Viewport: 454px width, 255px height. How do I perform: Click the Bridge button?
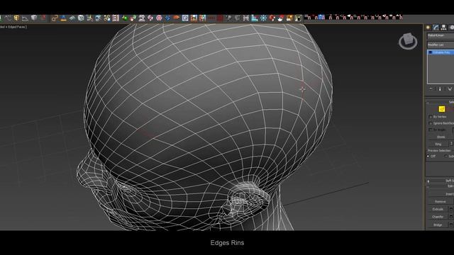438,225
